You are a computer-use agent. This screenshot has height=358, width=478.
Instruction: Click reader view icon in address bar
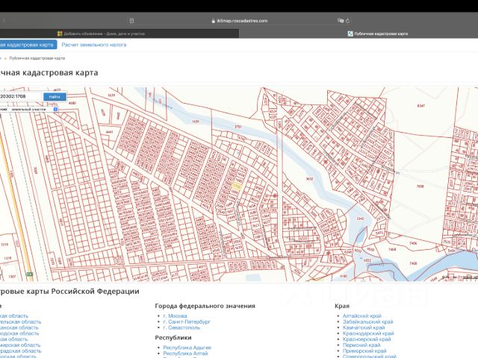tap(132, 21)
